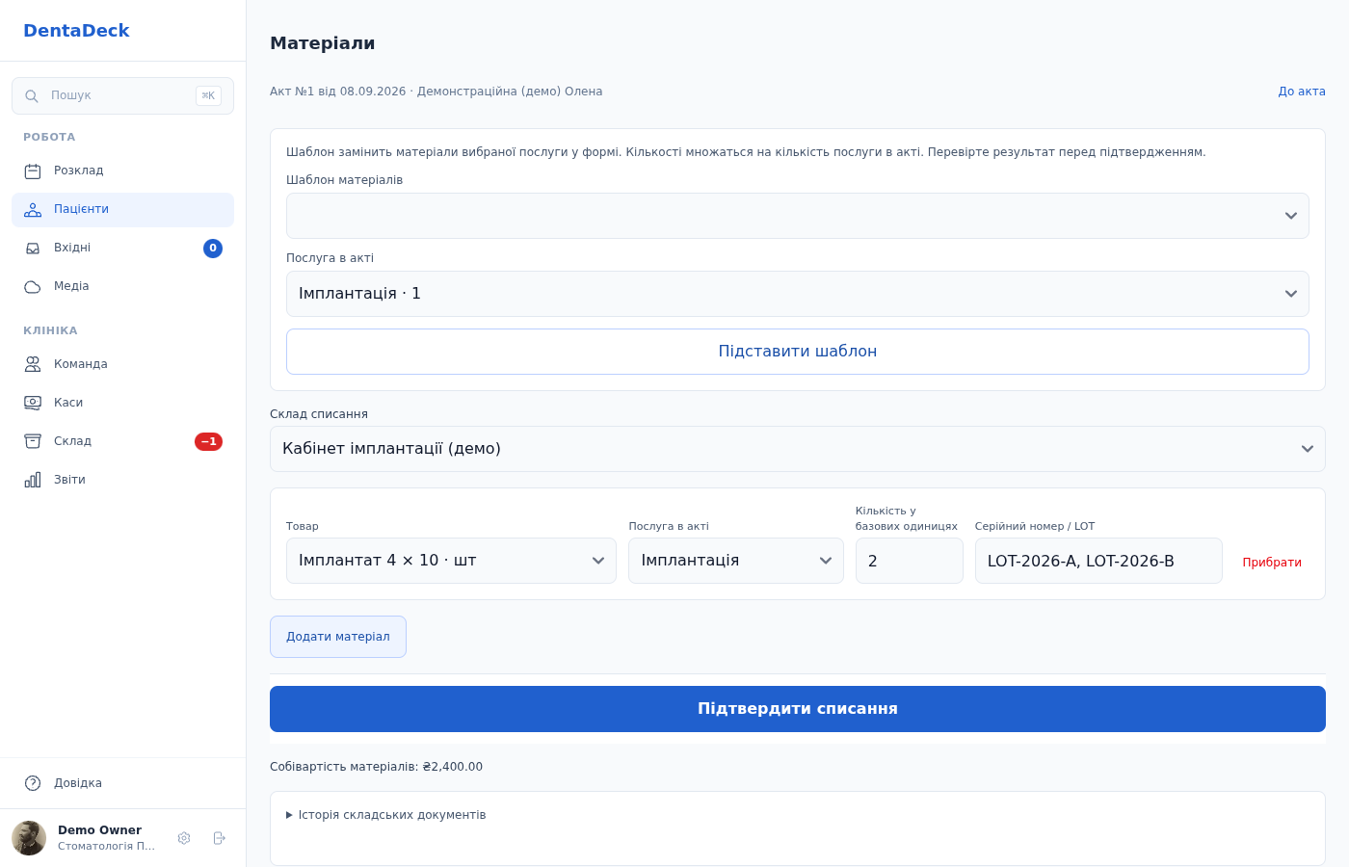1349x867 pixels.
Task: Click the Медіа cloud icon
Action: coord(33,287)
